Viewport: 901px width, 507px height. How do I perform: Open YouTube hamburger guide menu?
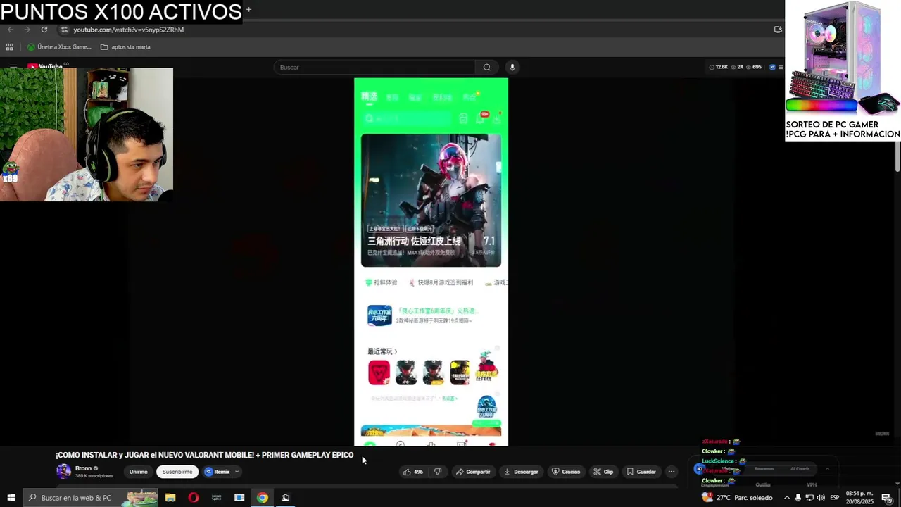coord(13,67)
